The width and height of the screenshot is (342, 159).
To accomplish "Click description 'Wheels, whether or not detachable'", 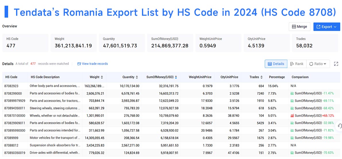I will [x=54, y=116].
